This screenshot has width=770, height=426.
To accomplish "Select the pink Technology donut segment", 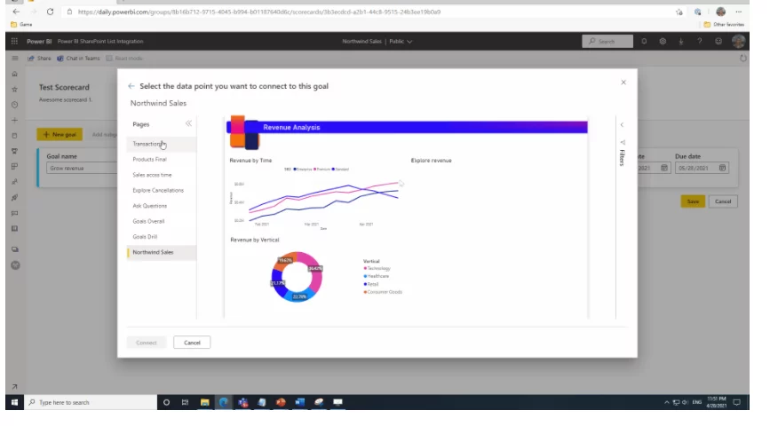I will 314,272.
